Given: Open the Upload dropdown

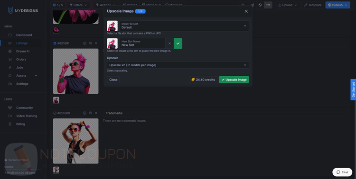Looking at the screenshot, I should click(288, 5).
